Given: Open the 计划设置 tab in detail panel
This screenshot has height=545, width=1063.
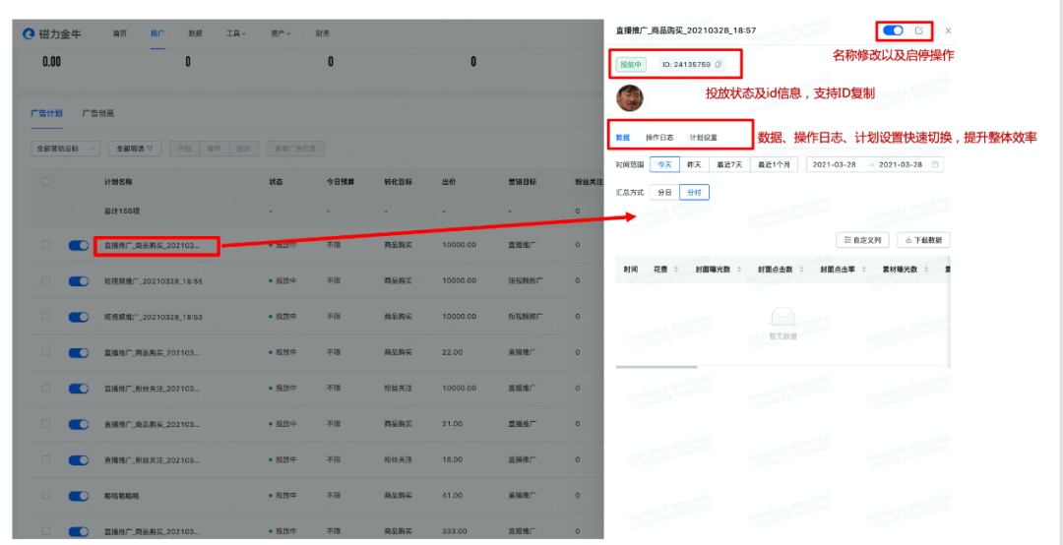Looking at the screenshot, I should pos(704,138).
